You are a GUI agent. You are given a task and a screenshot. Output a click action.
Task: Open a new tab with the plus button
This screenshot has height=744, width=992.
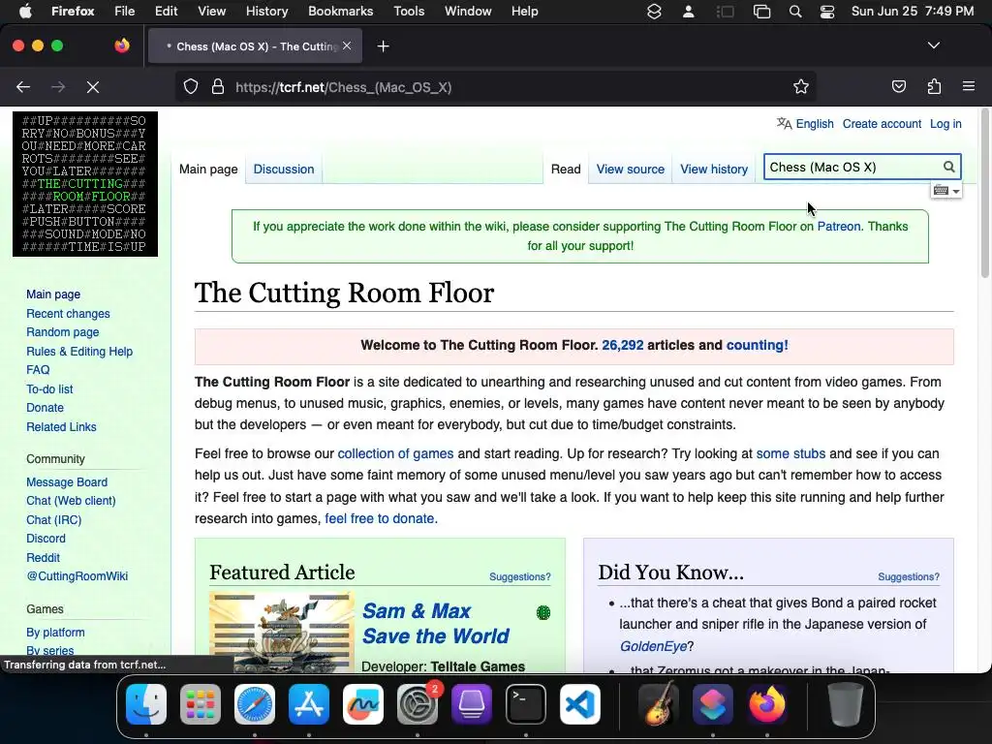[x=383, y=46]
